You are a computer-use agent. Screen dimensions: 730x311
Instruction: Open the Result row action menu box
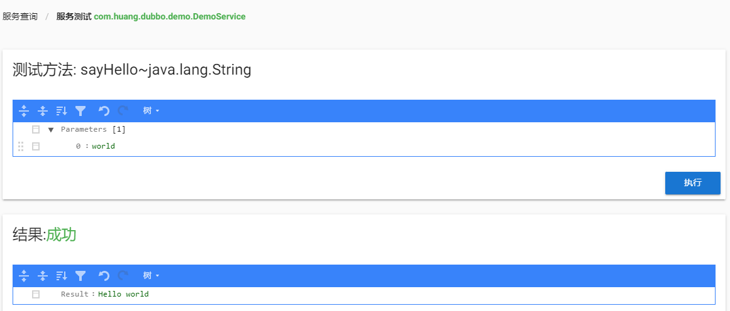tap(36, 294)
